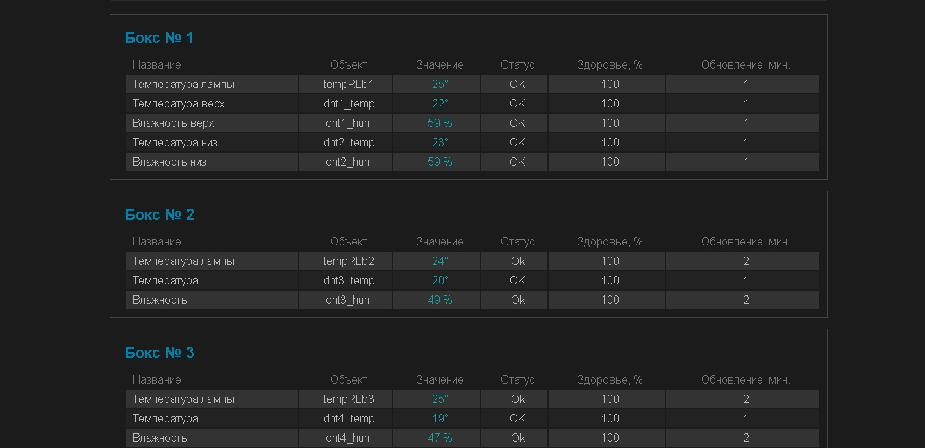Click the dht1_hum object entry
This screenshot has width=925, height=448.
pos(349,123)
